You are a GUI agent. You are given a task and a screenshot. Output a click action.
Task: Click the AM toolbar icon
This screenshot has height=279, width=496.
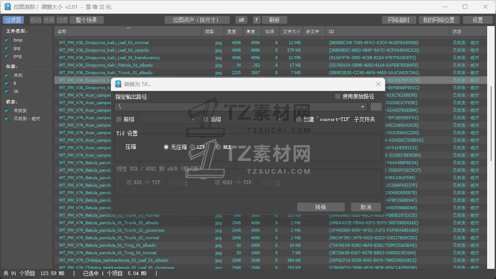pos(241,19)
